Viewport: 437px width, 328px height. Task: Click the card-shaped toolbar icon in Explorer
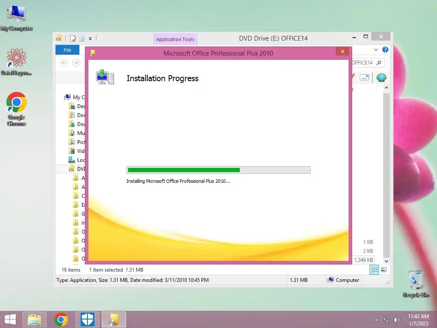(x=364, y=77)
